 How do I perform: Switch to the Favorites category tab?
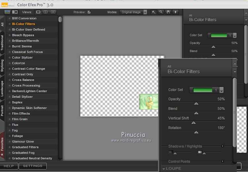2,146
